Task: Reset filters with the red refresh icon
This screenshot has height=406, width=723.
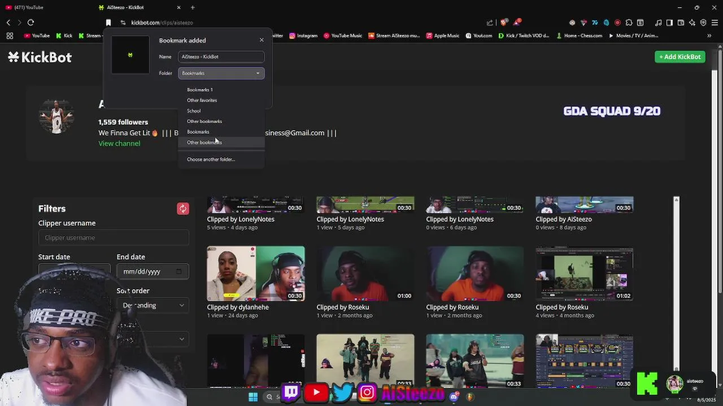Action: click(182, 209)
